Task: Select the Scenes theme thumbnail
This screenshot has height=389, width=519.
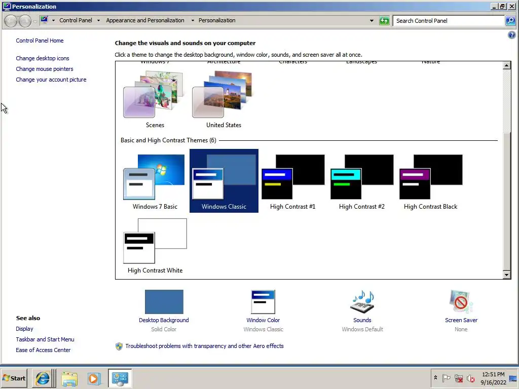Action: 155,99
